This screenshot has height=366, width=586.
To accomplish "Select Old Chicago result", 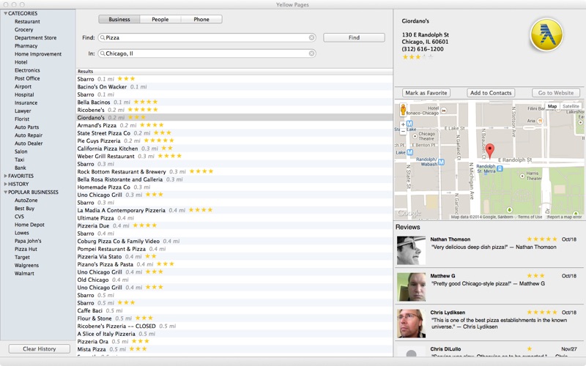I will (x=234, y=280).
